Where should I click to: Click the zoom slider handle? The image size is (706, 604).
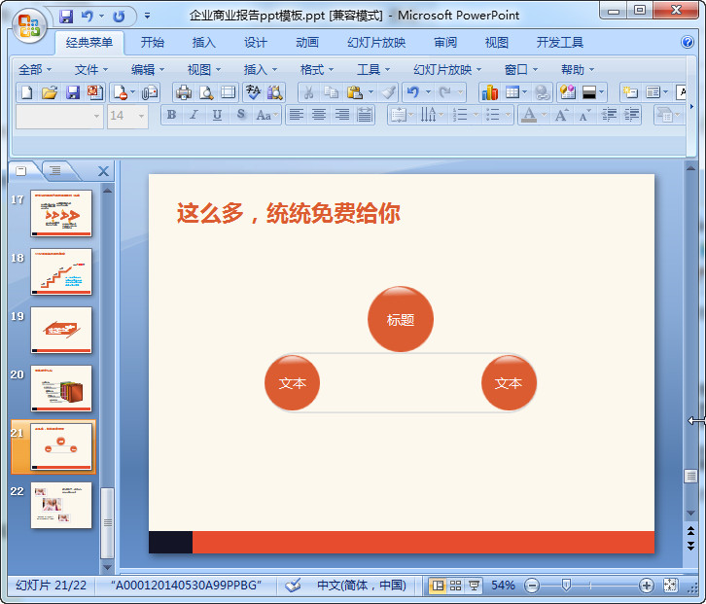click(x=566, y=586)
